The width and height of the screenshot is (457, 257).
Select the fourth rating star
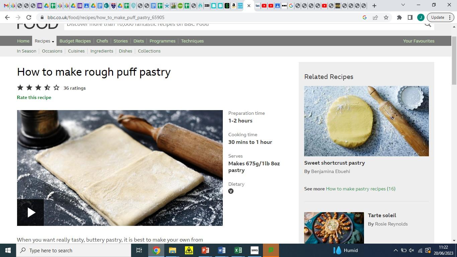[x=48, y=88]
